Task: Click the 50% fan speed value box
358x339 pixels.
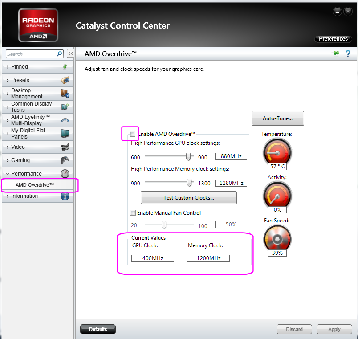Action: 231,225
